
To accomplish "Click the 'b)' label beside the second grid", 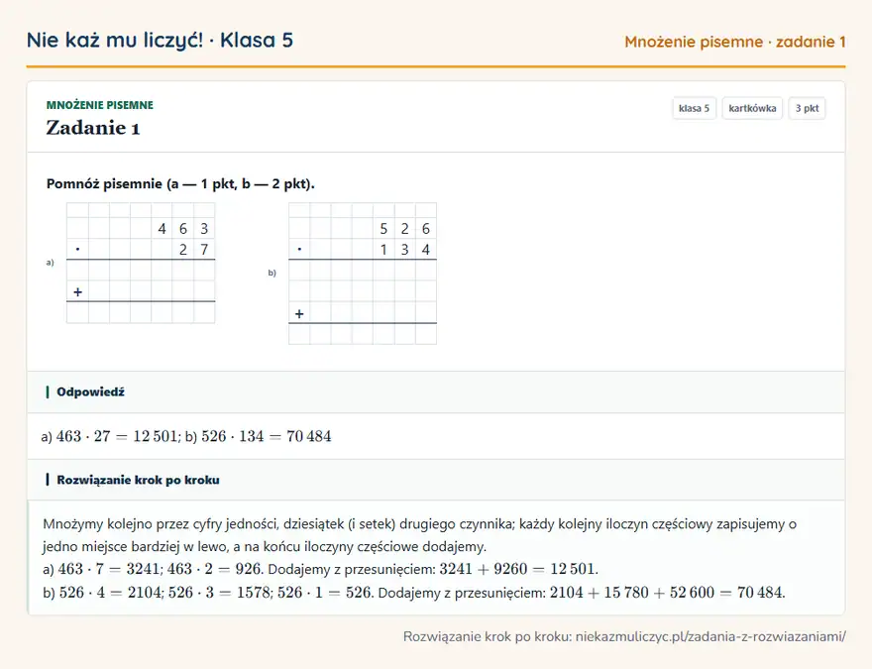I will (x=272, y=273).
